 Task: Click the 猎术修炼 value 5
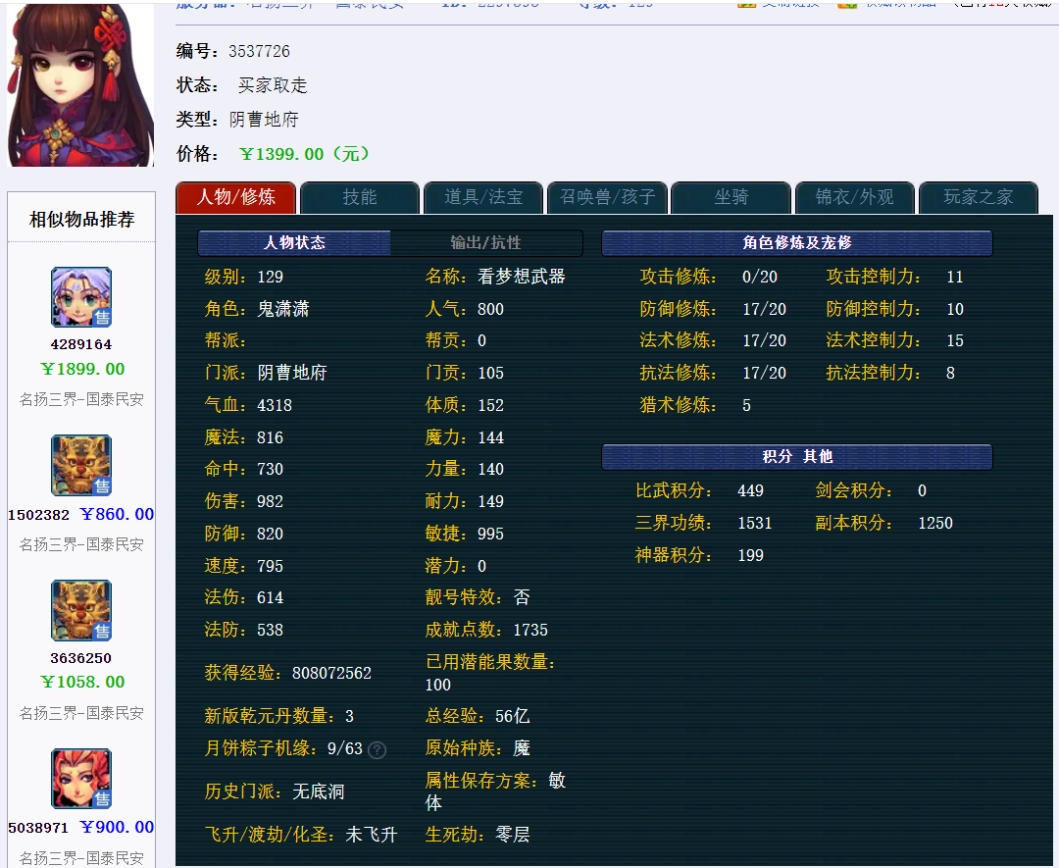click(747, 405)
